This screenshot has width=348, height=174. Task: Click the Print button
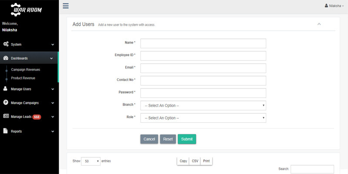click(x=206, y=161)
